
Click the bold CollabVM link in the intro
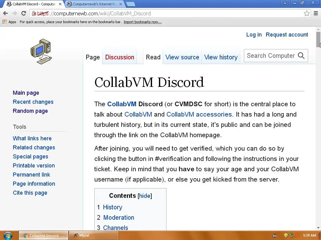[122, 104]
